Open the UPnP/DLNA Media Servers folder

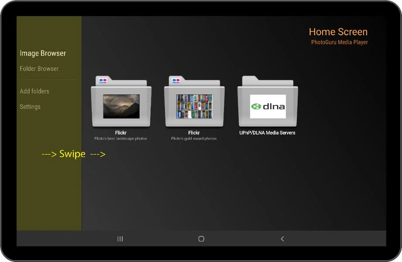pyautogui.click(x=268, y=101)
